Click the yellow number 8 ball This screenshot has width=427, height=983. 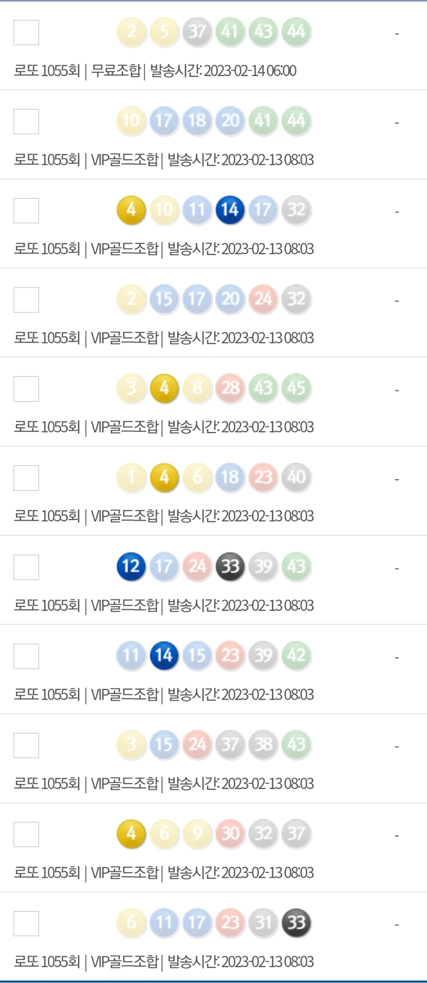point(197,388)
